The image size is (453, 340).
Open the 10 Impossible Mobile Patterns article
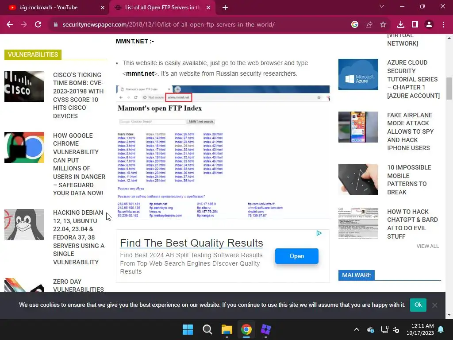[x=409, y=180]
